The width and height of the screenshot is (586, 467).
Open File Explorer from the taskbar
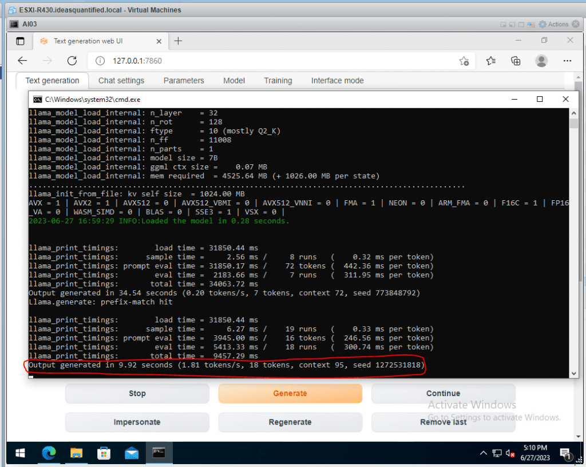(x=76, y=453)
